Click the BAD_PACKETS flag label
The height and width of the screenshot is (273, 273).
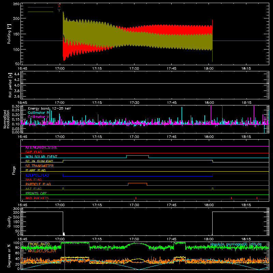37,198
